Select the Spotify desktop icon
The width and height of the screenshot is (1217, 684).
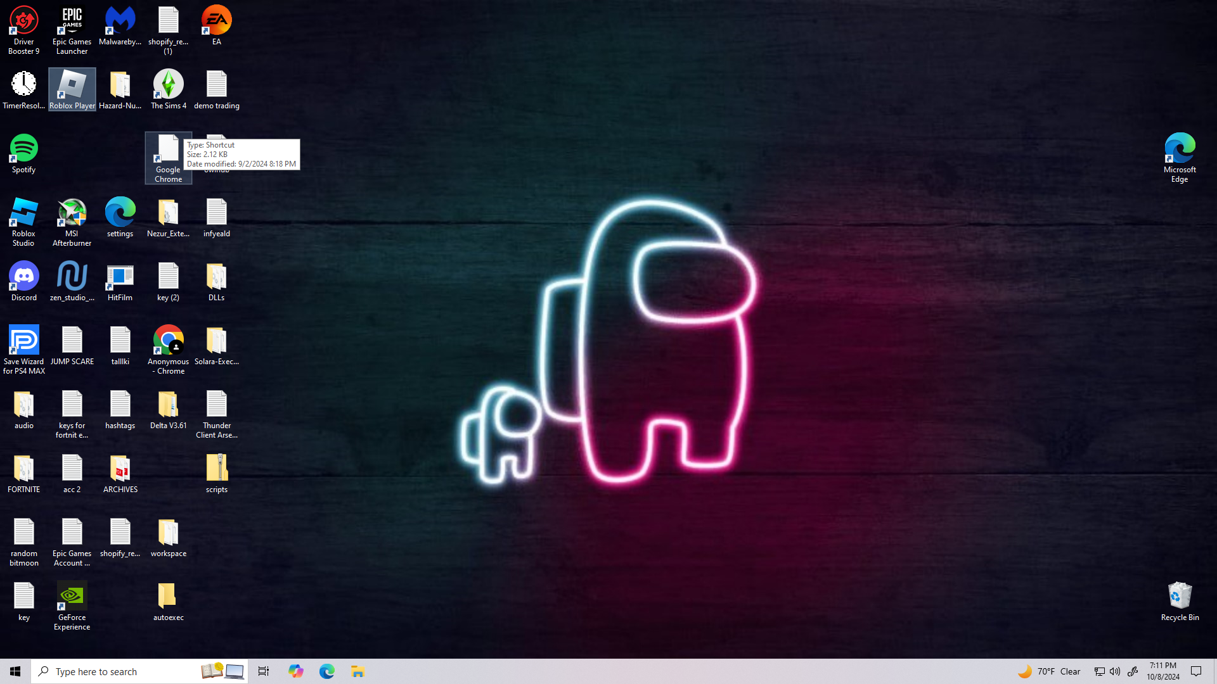pos(23,149)
